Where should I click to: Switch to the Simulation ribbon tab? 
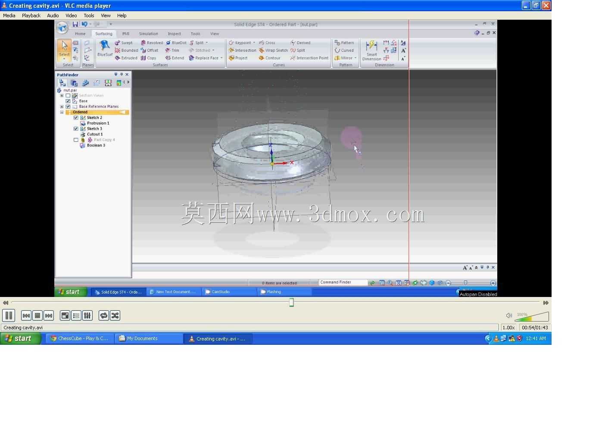148,34
